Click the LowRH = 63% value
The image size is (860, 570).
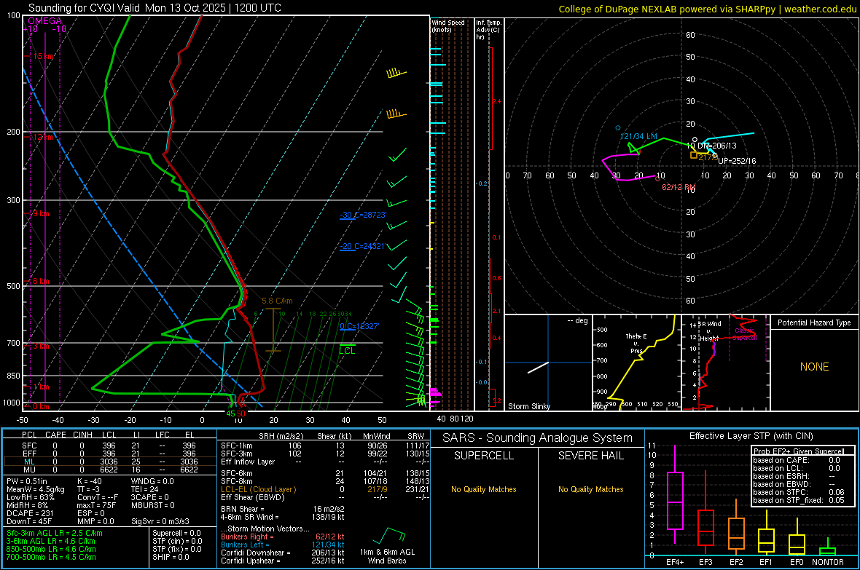[x=30, y=497]
